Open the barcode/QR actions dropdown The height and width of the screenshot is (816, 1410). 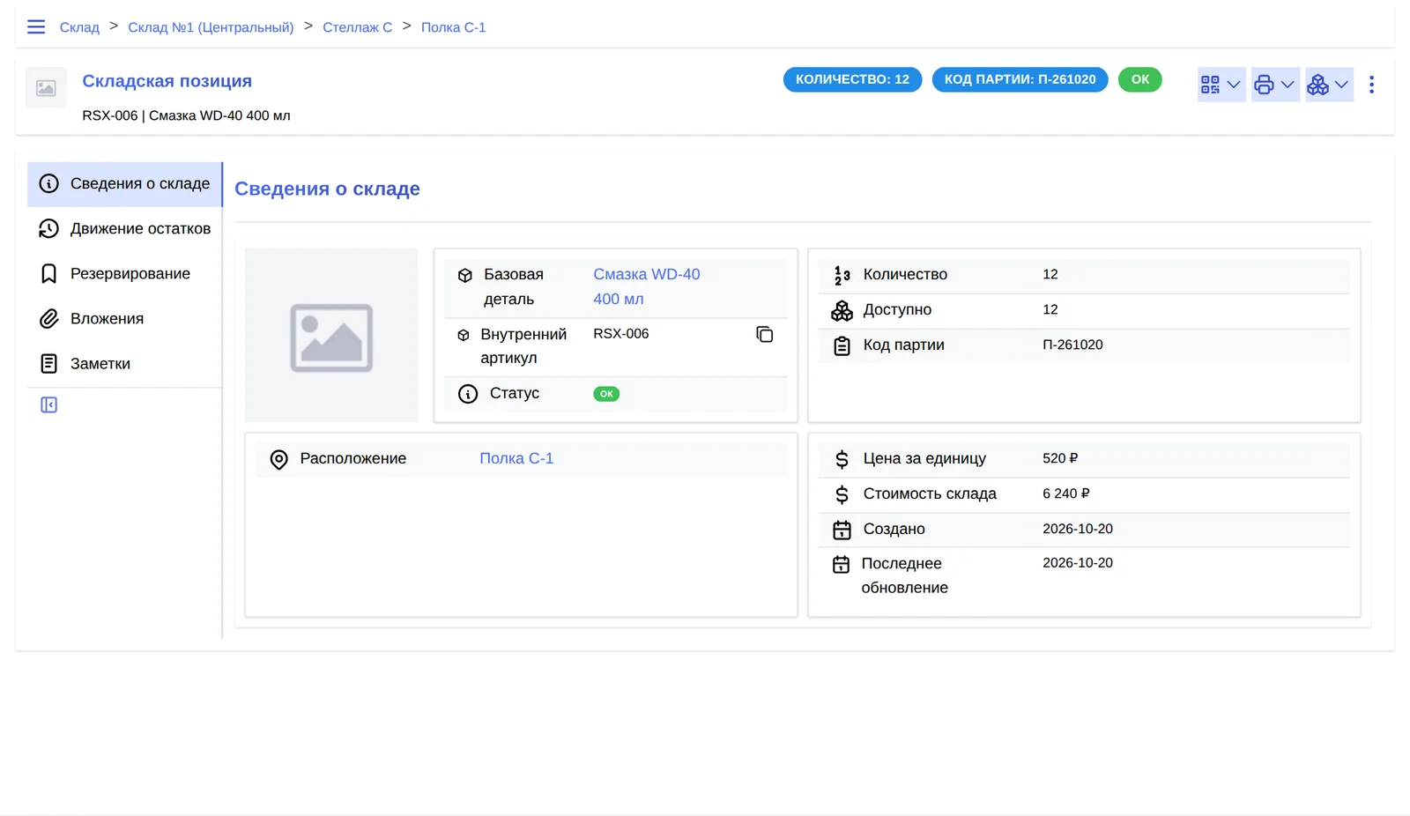pos(1221,85)
